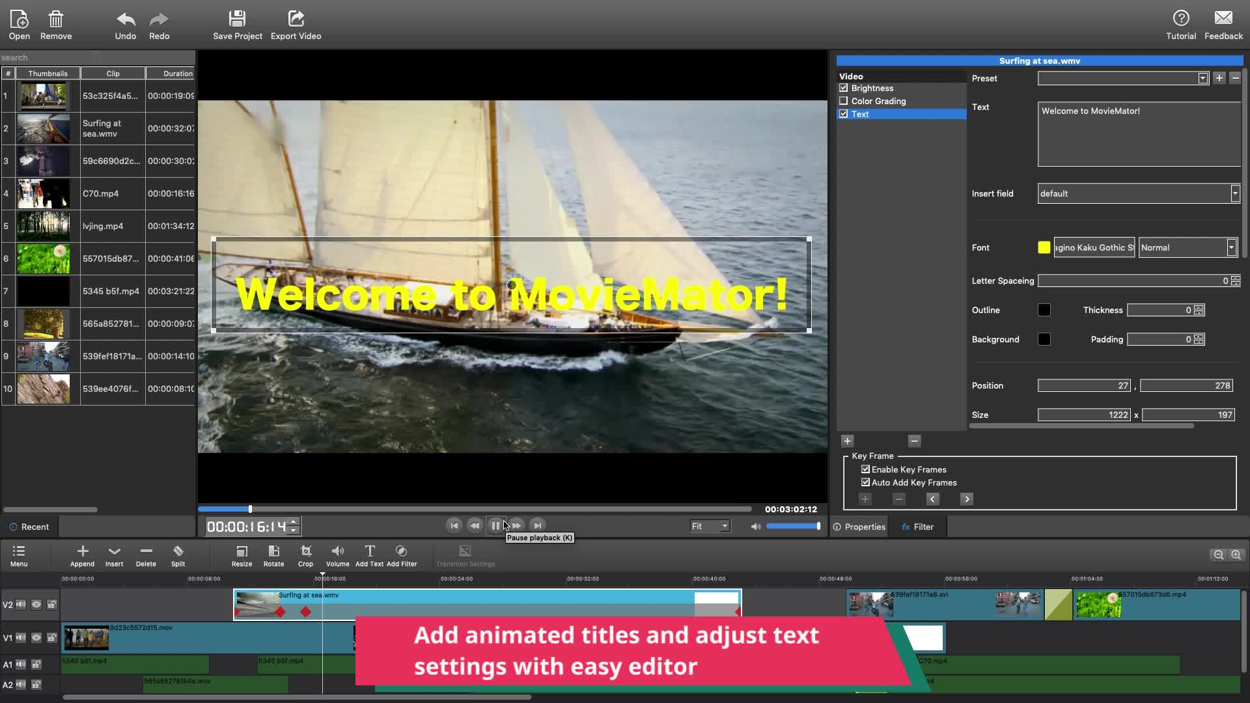Click the Split tool icon
Viewport: 1250px width, 703px height.
point(178,552)
